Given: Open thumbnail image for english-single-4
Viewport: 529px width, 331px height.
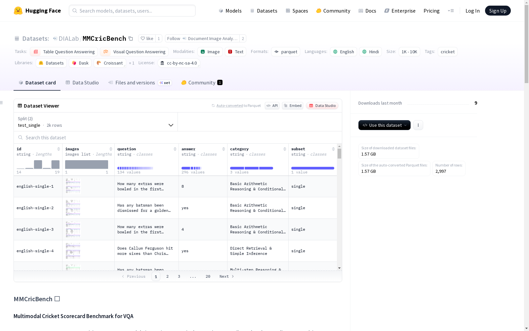Looking at the screenshot, I should pos(73,251).
